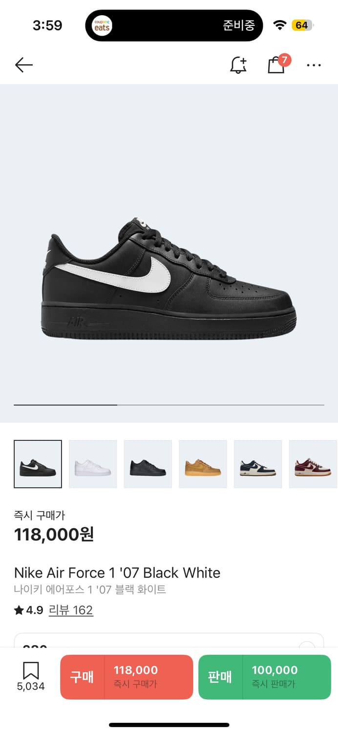Select the all-white Air Force thumbnail
The width and height of the screenshot is (338, 734).
(x=93, y=464)
